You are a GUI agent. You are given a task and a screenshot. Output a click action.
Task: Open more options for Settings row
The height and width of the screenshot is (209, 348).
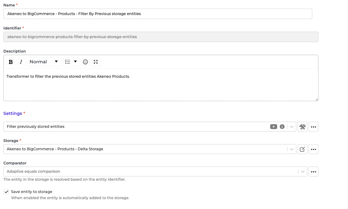[313, 127]
